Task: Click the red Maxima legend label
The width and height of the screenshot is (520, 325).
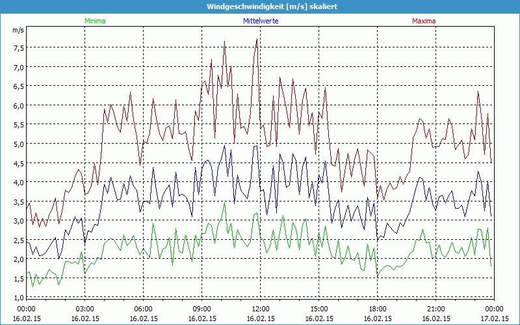Action: (424, 21)
